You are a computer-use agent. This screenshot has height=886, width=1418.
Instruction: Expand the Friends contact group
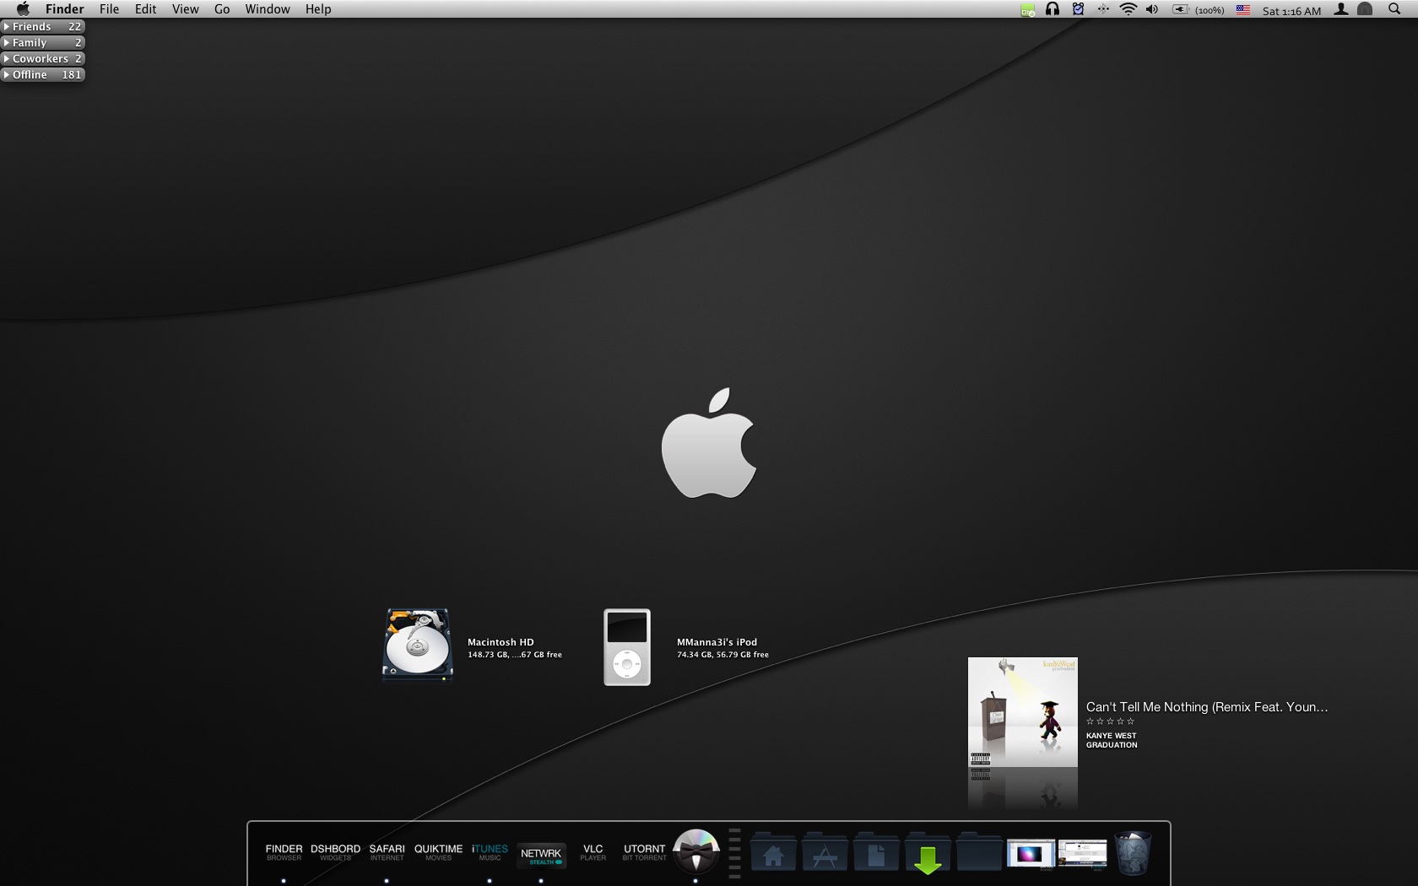[42, 27]
